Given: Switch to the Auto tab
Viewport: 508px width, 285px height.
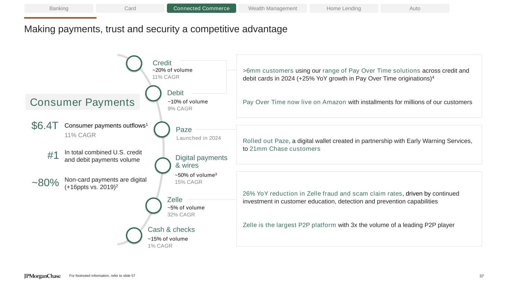Looking at the screenshot, I should pyautogui.click(x=415, y=8).
